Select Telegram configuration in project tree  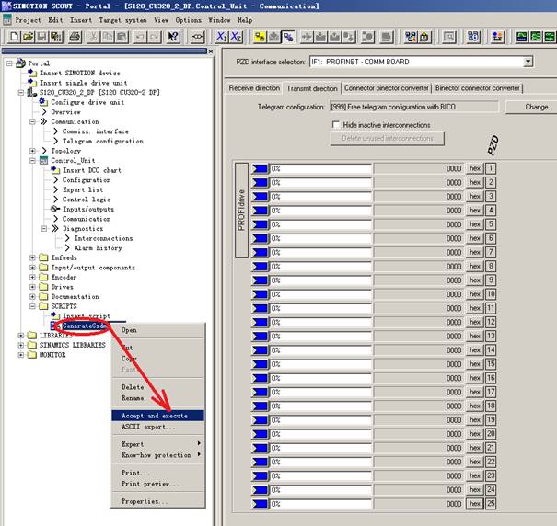(102, 142)
